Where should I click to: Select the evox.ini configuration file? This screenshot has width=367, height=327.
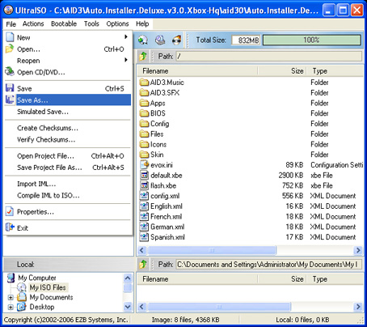162,165
